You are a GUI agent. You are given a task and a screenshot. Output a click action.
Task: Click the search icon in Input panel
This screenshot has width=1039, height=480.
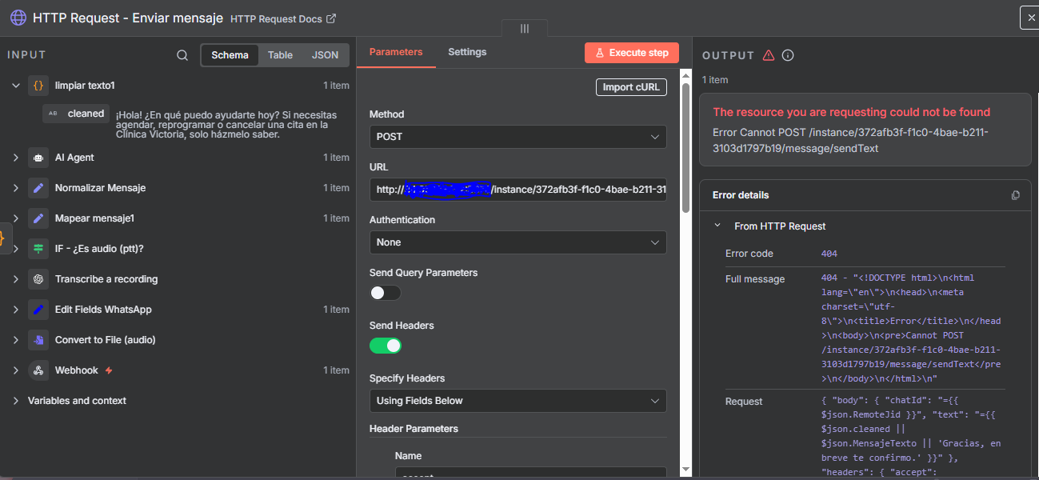pos(182,55)
